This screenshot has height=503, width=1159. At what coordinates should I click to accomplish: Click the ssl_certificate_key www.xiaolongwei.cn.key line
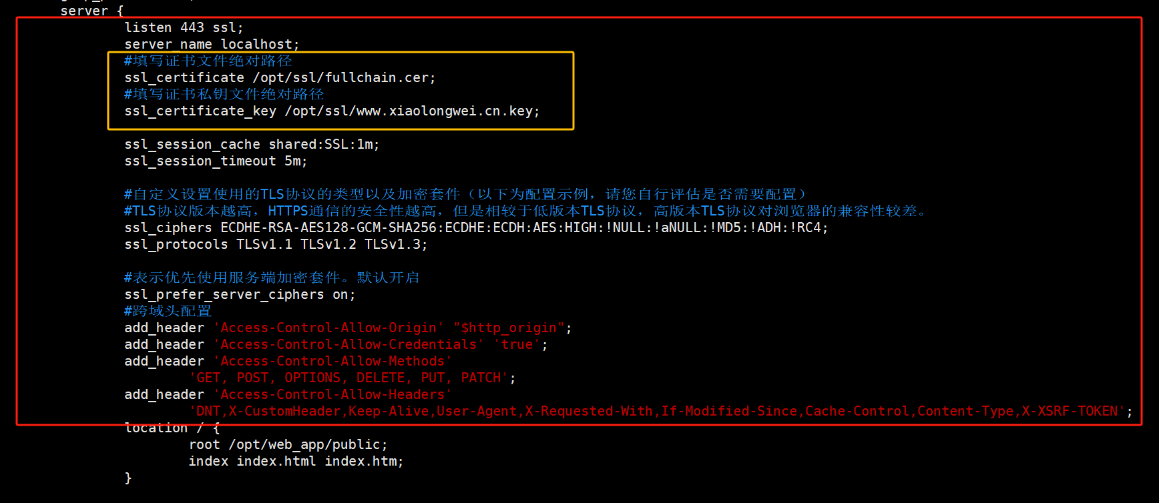tap(332, 111)
